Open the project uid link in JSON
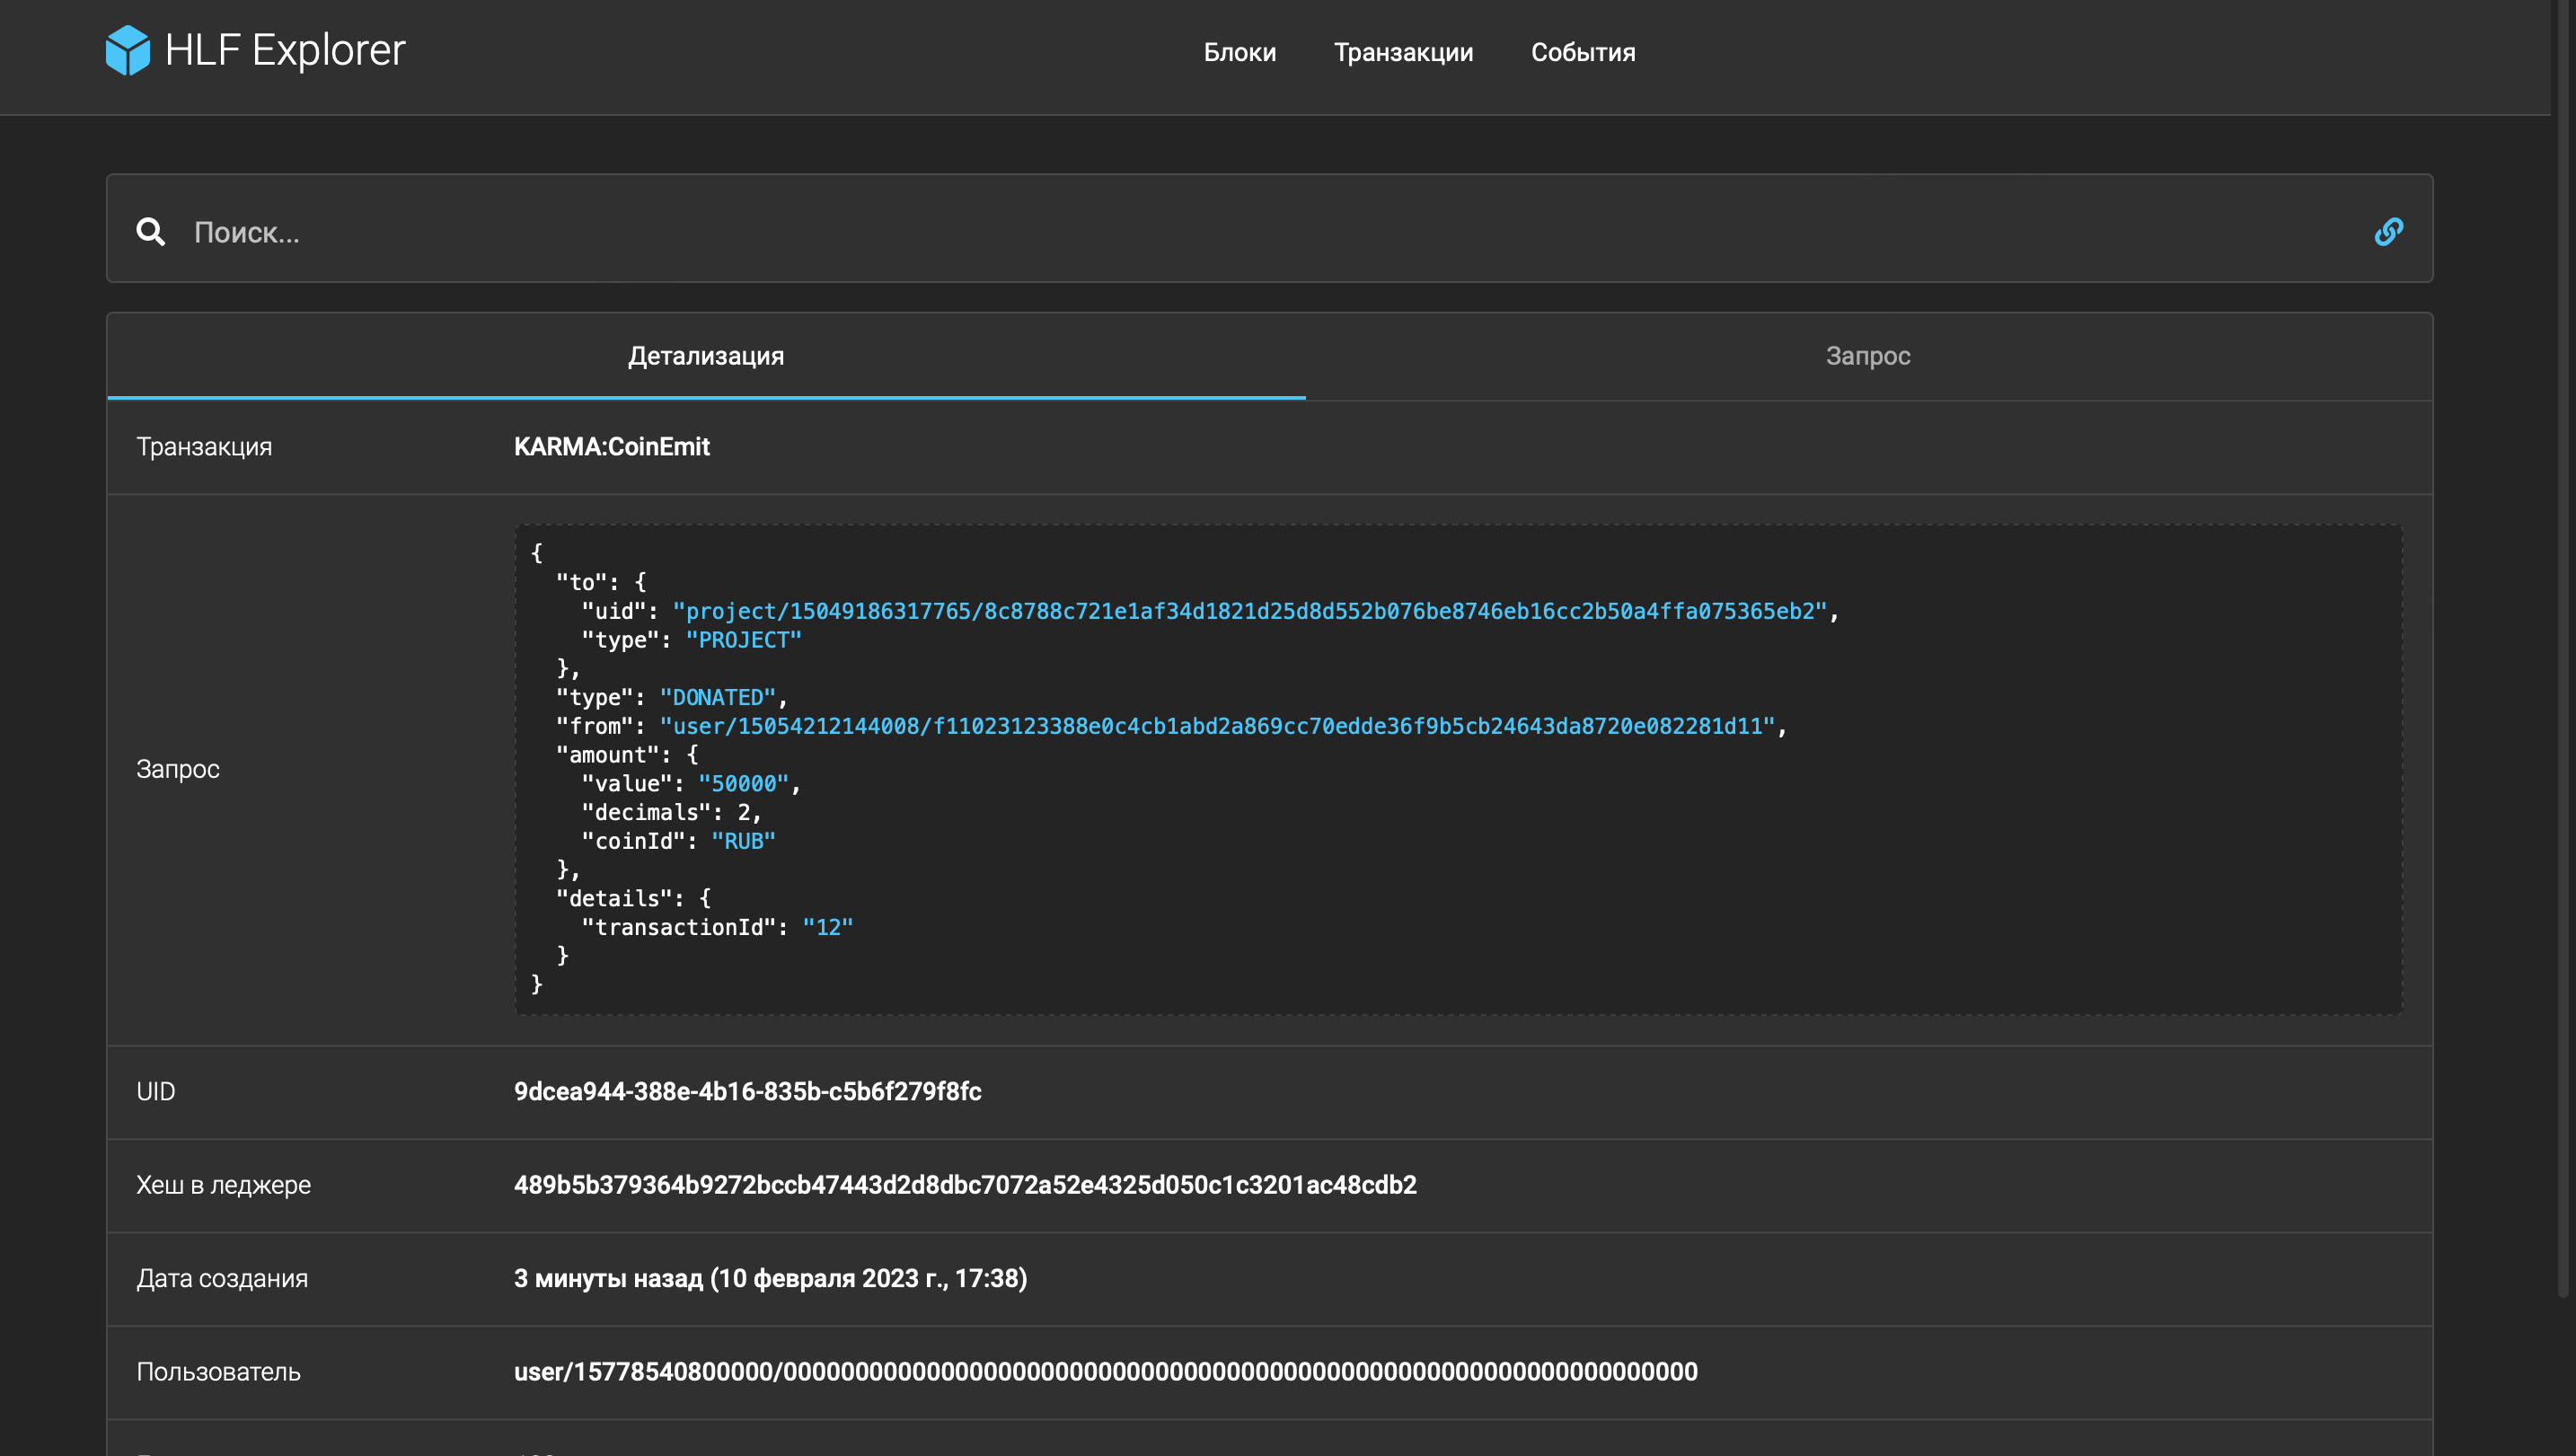The height and width of the screenshot is (1456, 2576). coord(1250,611)
